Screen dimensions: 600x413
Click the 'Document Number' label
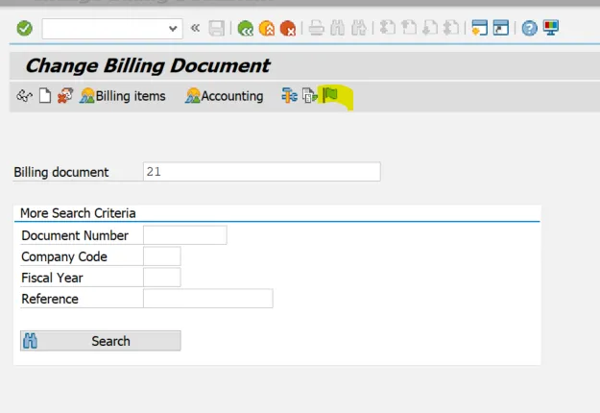coord(75,235)
